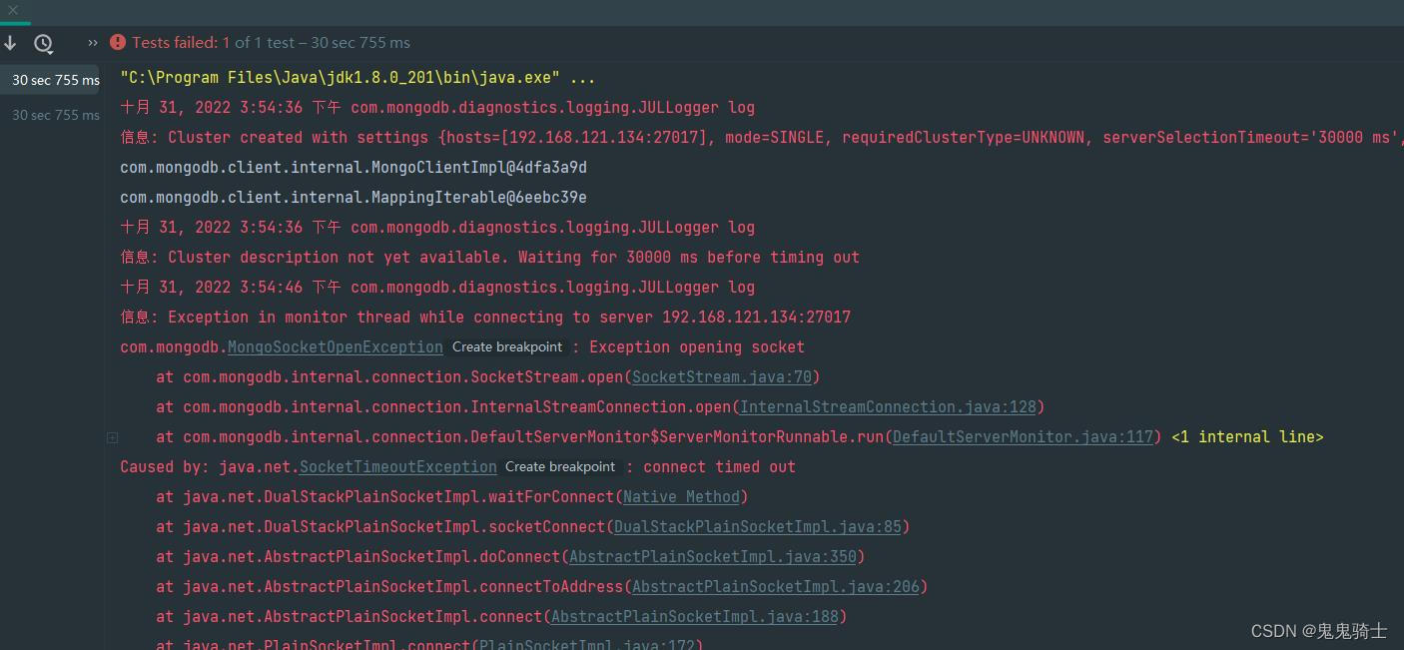
Task: Click the MongoClientImpl@4dfa3a9d output line
Action: 353,168
